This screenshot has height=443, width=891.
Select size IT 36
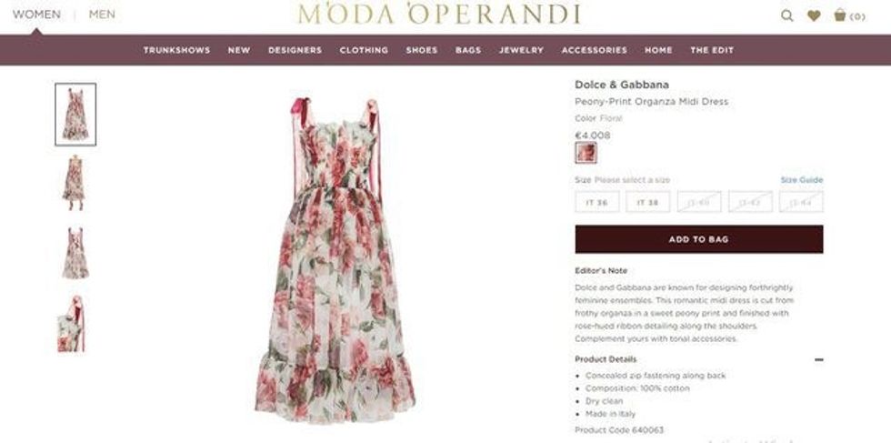[x=597, y=202]
